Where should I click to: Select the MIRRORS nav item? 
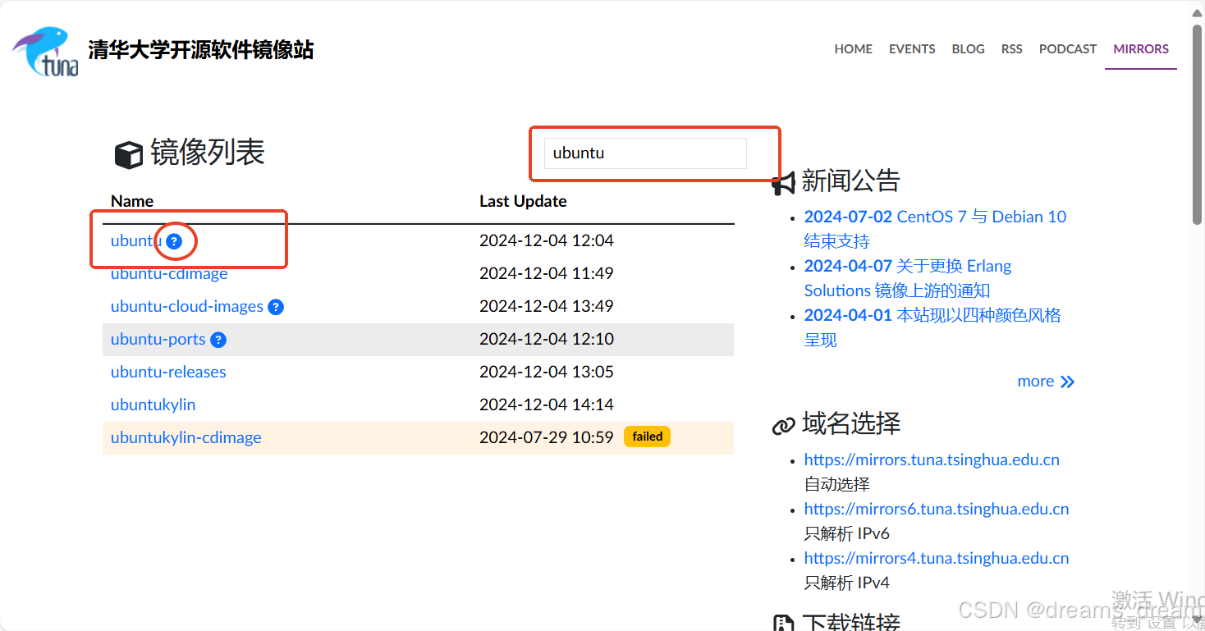[1141, 48]
